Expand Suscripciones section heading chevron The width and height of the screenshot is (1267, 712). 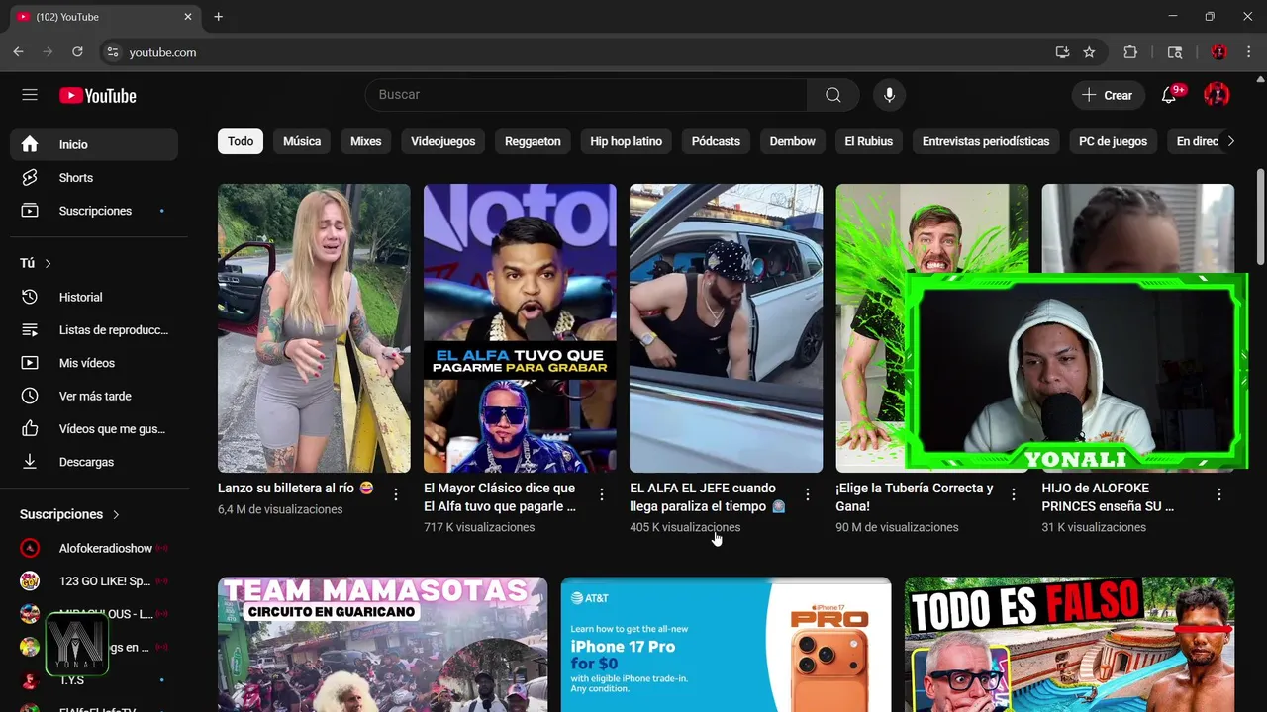click(x=116, y=514)
